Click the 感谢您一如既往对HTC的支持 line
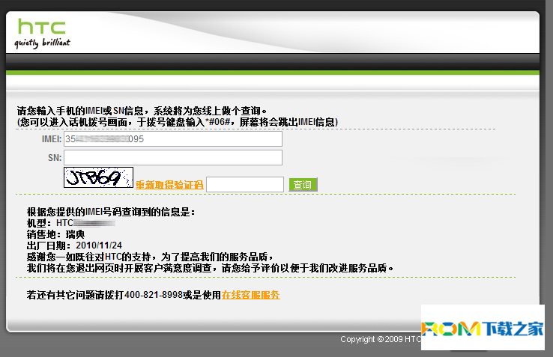Image resolution: width=553 pixels, height=357 pixels. pos(151,257)
